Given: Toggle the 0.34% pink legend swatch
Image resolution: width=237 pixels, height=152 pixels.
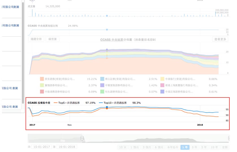Looking at the screenshot, I should click(x=162, y=85).
